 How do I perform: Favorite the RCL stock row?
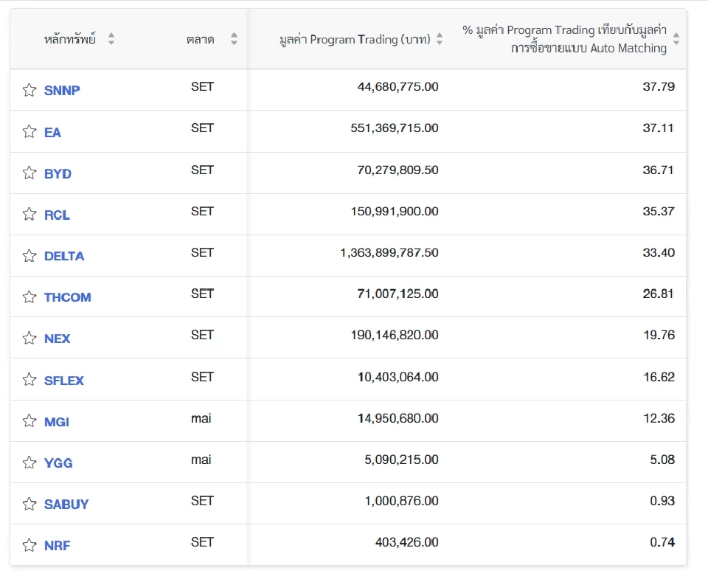click(x=29, y=215)
